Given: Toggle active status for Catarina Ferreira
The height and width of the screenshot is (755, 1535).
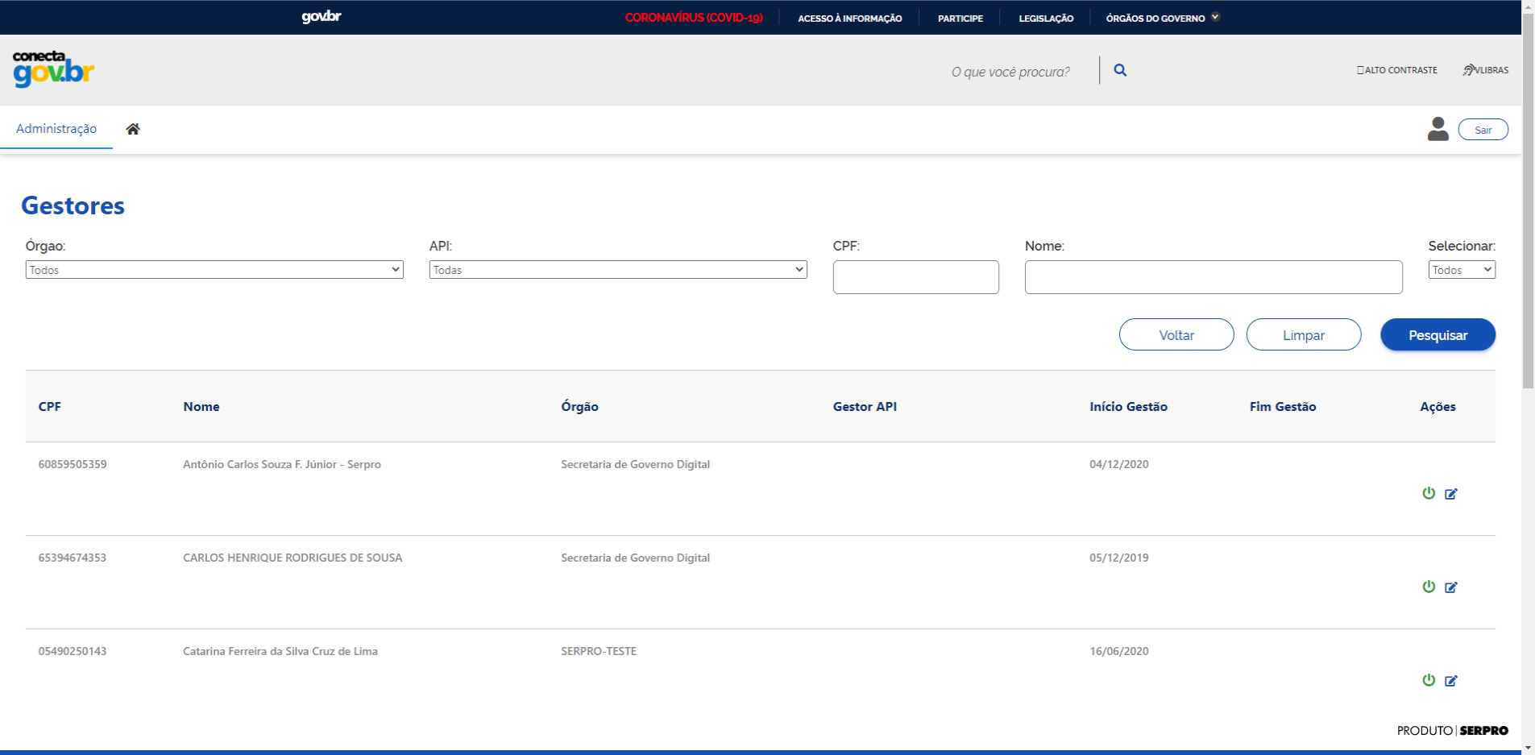Looking at the screenshot, I should [x=1429, y=680].
